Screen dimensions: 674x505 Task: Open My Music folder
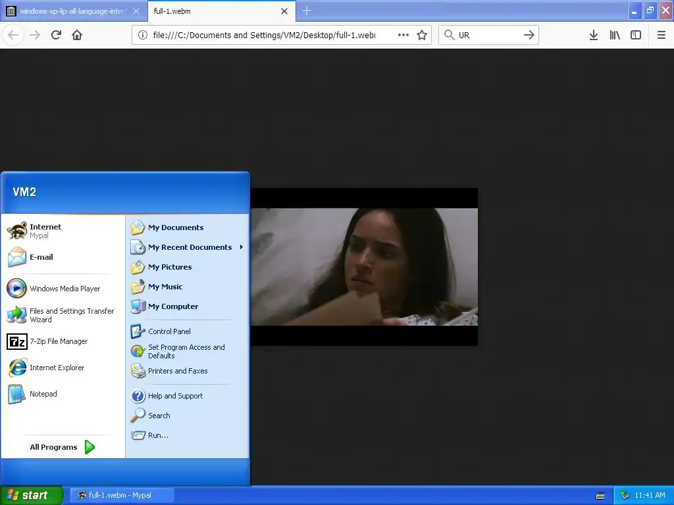187,287
